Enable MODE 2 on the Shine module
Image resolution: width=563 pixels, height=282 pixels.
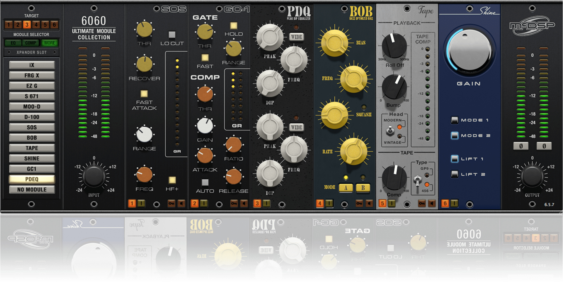[454, 135]
